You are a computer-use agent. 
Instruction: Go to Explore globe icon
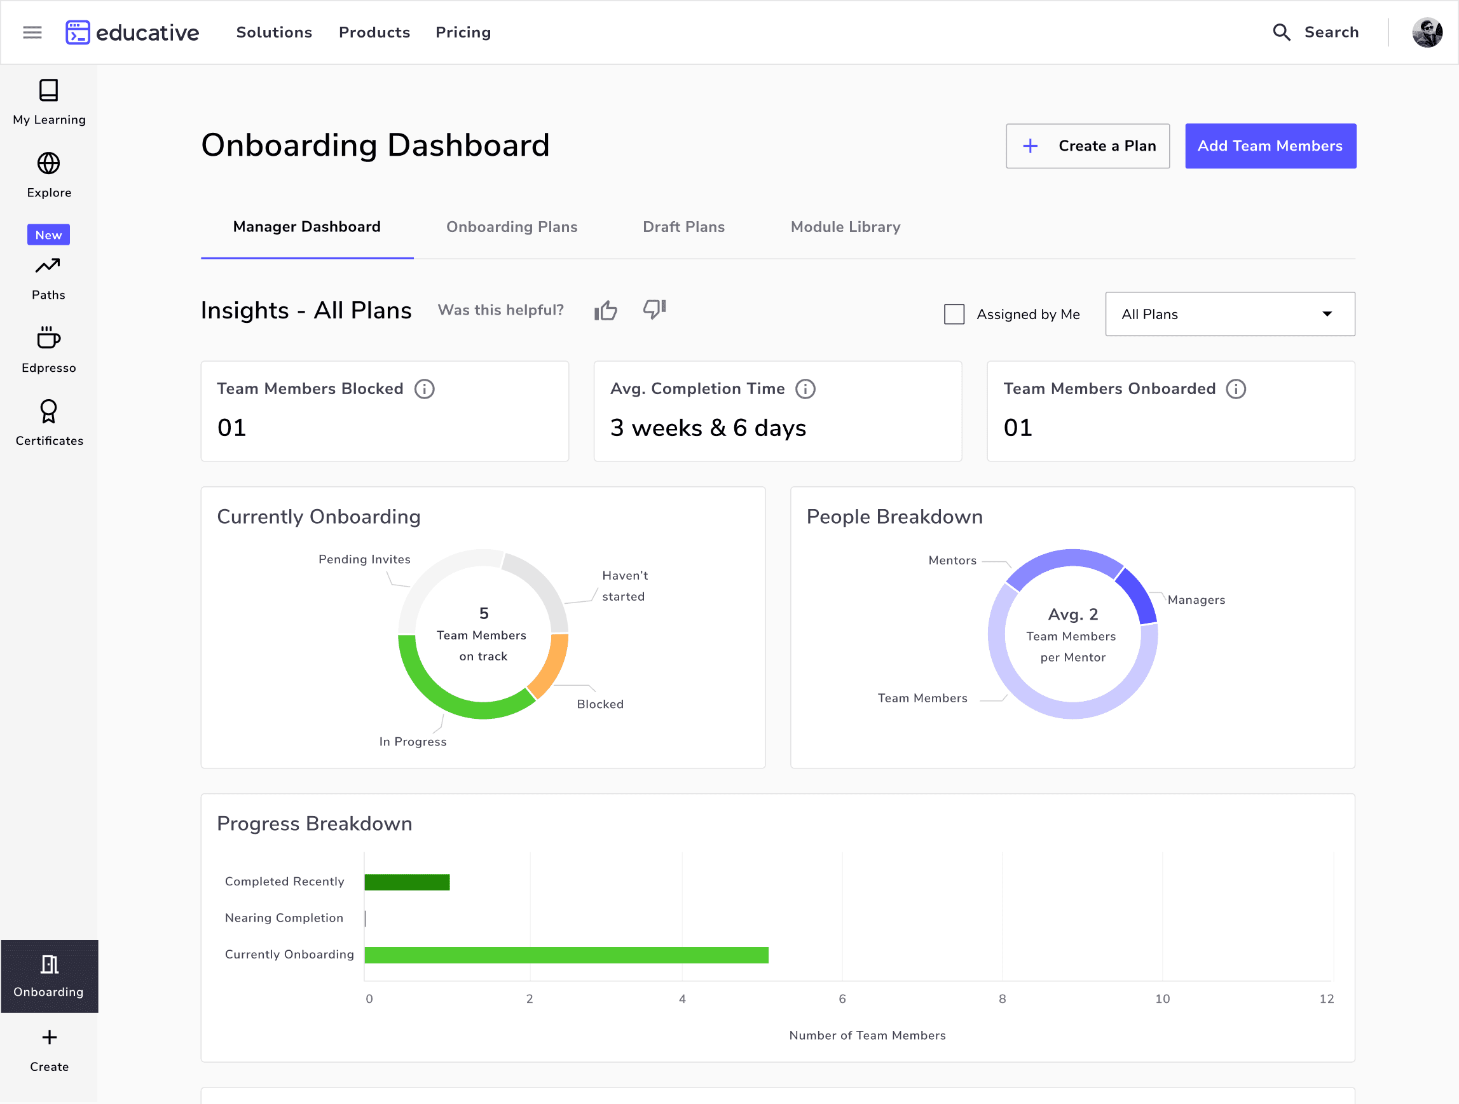coord(49,163)
